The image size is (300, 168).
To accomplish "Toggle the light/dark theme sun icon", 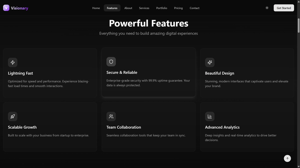I will coord(267,8).
